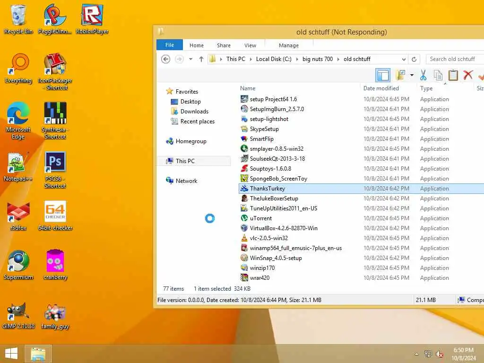This screenshot has width=484, height=363.
Task: Expand breadcrumb arrow after This PC
Action: point(251,59)
